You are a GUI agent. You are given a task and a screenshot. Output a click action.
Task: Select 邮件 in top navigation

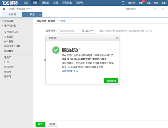point(35,3)
